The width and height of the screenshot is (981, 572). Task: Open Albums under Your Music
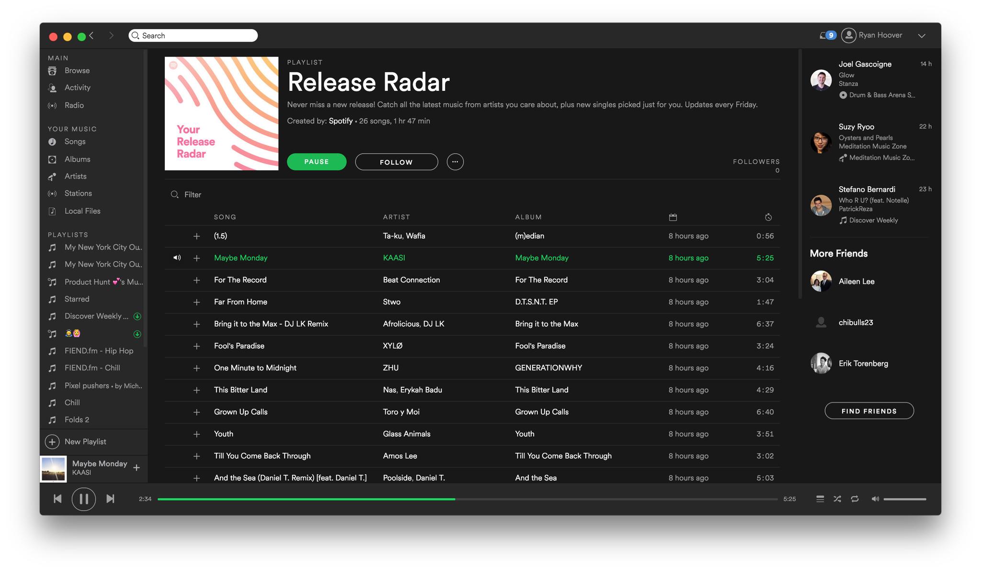[x=77, y=159]
